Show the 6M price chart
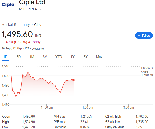The height and width of the screenshot is (129, 155). click(x=45, y=57)
